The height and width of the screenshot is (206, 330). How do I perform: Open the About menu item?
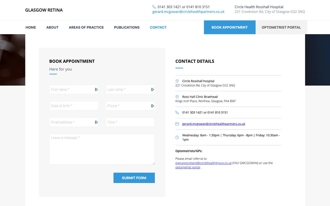[52, 27]
